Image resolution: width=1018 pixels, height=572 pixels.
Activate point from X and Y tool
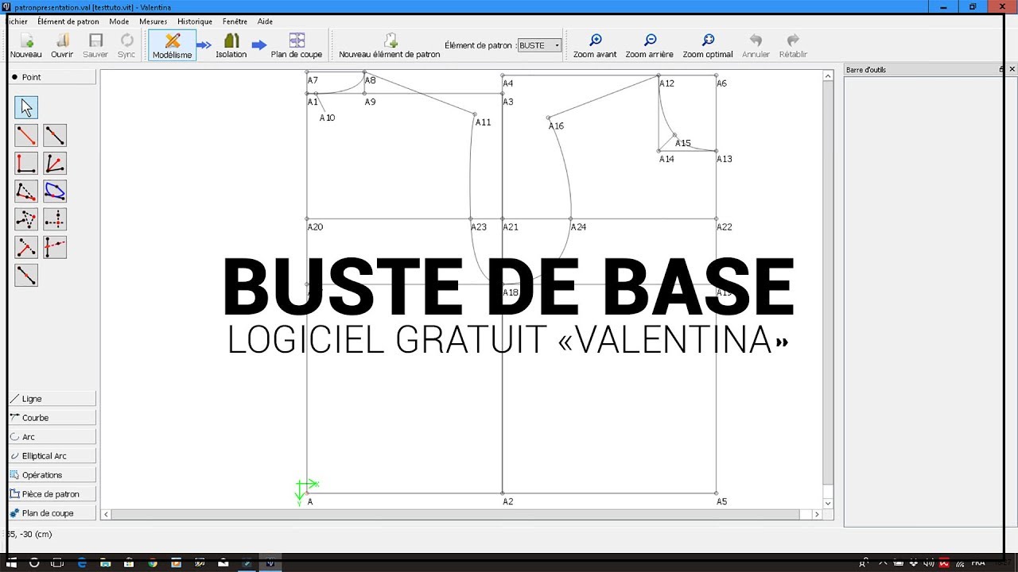(x=55, y=219)
